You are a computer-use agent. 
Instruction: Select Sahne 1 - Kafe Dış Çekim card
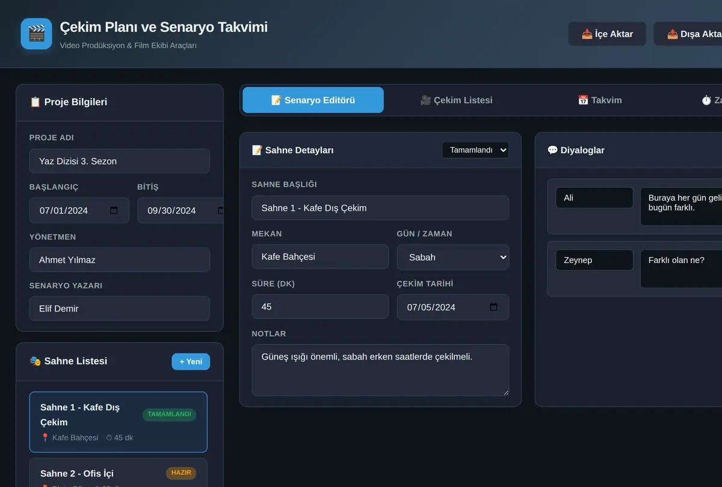click(x=119, y=422)
